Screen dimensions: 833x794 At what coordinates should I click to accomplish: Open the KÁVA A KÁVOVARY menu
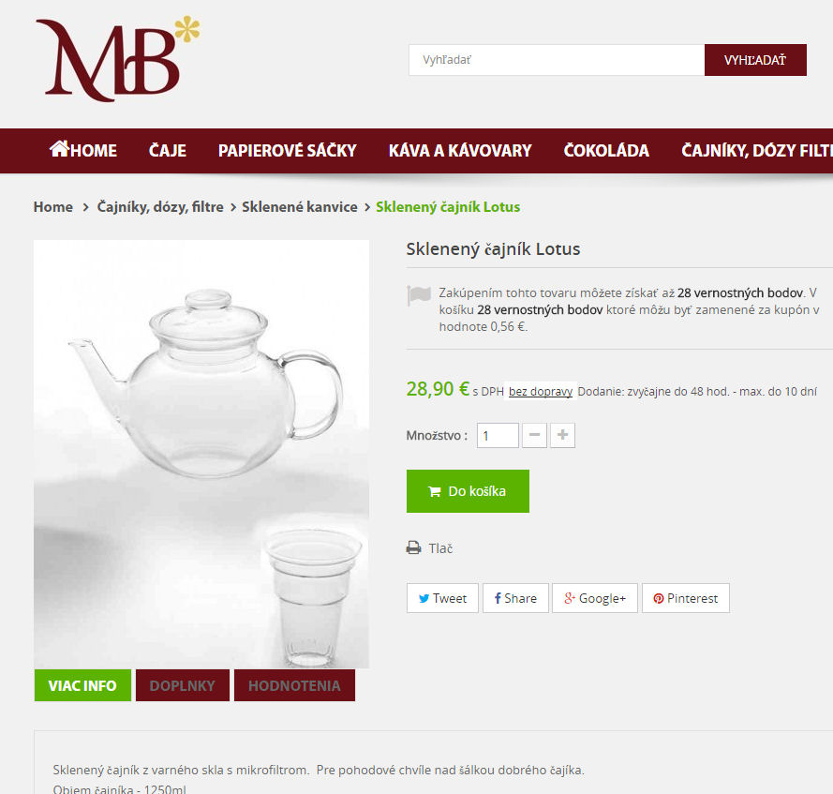point(460,150)
